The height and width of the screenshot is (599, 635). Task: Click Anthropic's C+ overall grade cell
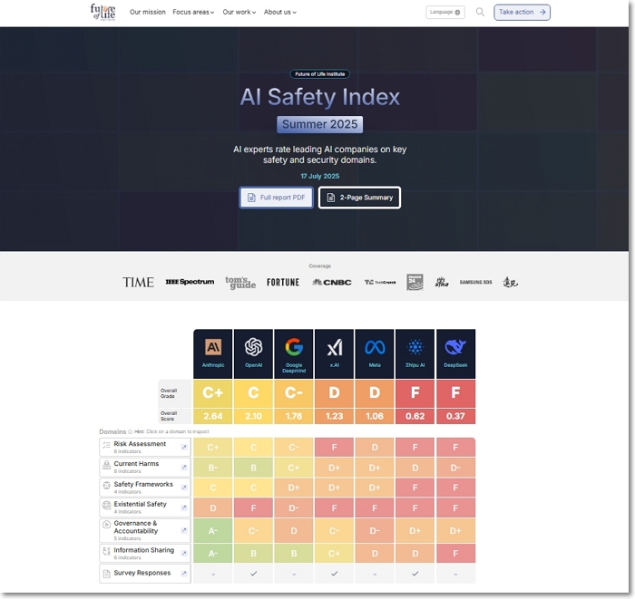[213, 393]
